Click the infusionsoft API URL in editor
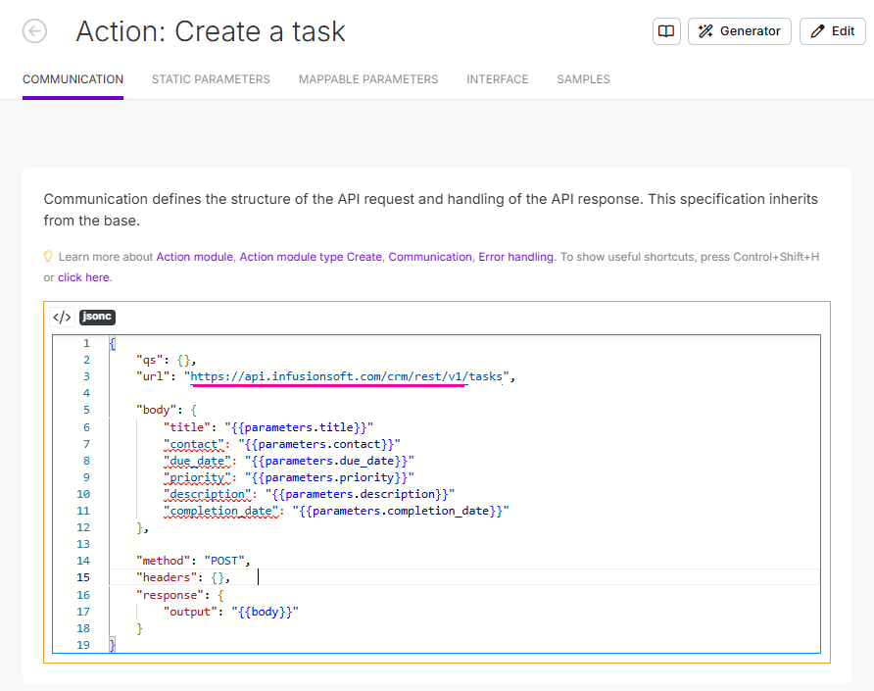874x691 pixels. (349, 376)
